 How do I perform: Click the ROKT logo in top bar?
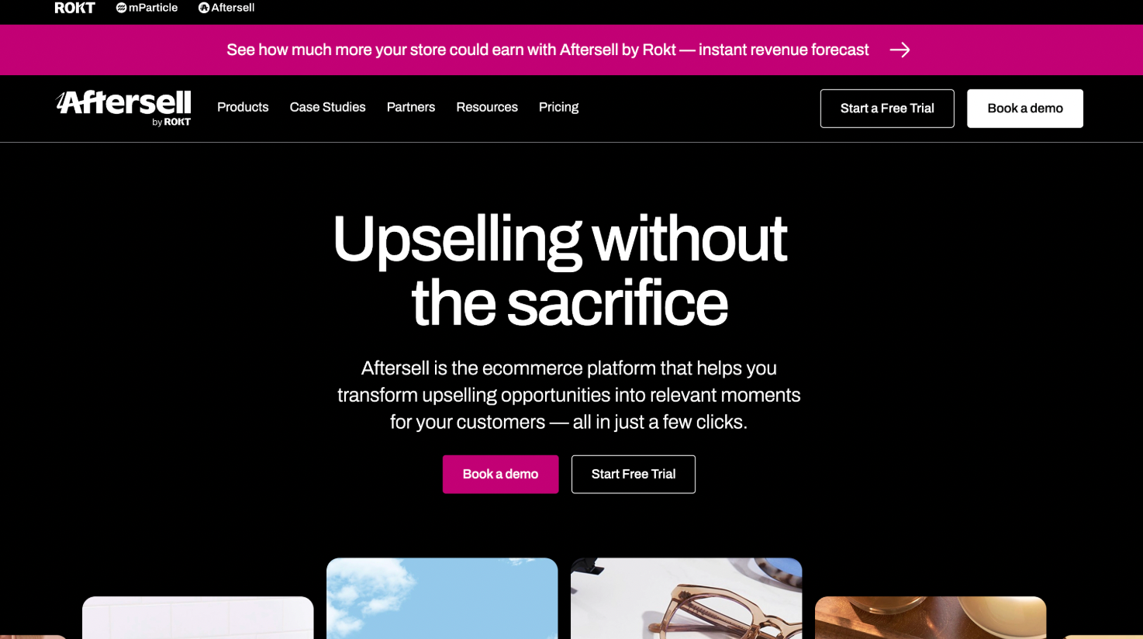pos(74,8)
